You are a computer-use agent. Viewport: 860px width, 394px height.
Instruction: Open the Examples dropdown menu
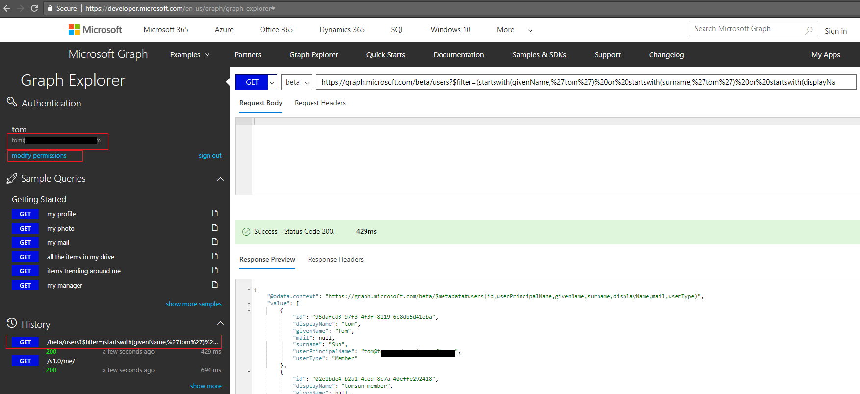tap(190, 55)
